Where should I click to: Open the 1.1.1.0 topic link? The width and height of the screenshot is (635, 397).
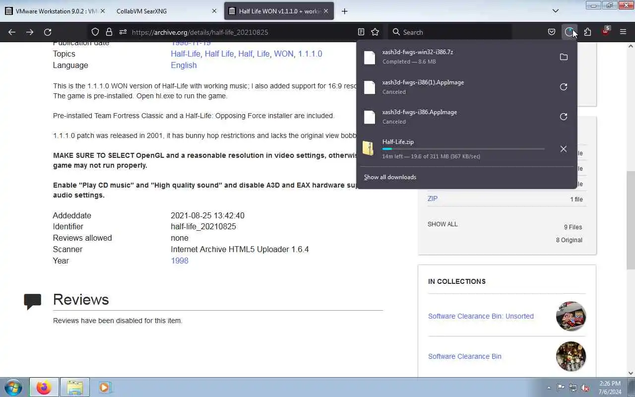coord(310,54)
